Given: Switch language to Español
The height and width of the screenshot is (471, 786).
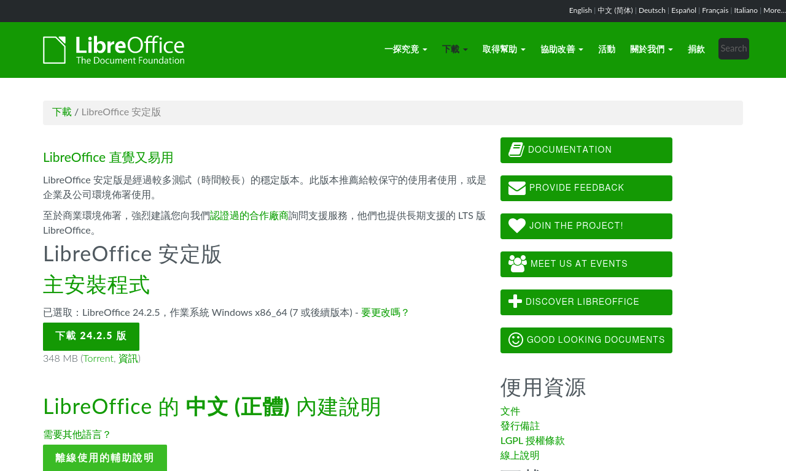Looking at the screenshot, I should (x=684, y=10).
